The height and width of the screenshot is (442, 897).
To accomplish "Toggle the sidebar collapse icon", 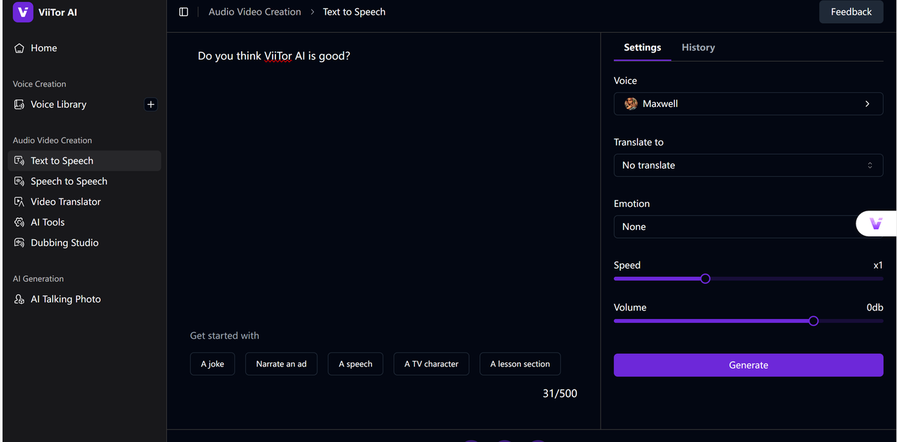I will pos(184,12).
